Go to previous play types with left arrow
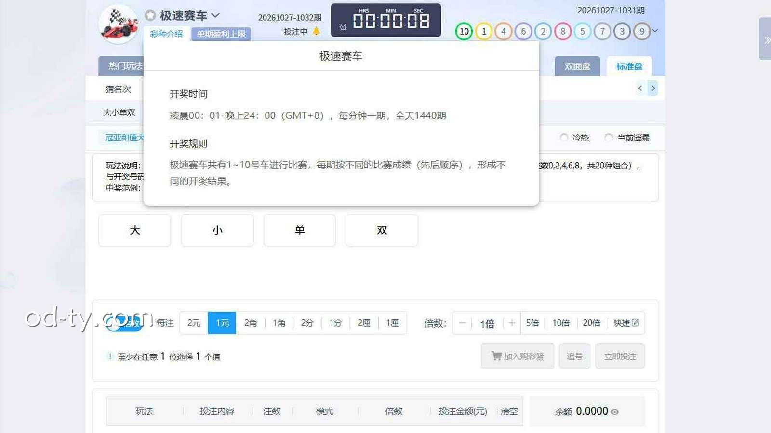 click(x=640, y=88)
